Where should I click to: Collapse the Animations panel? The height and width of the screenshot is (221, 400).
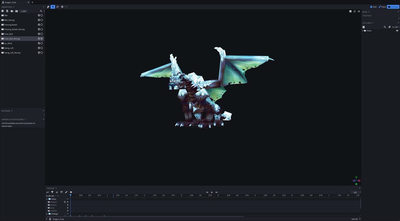44,7
